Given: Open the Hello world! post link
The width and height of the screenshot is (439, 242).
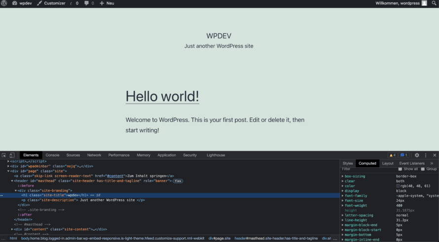Looking at the screenshot, I should tap(162, 96).
